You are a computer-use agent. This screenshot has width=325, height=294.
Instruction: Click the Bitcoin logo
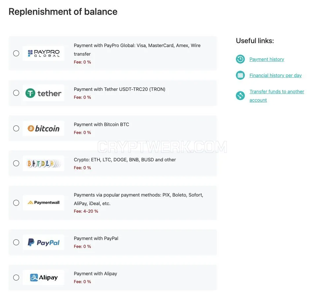pyautogui.click(x=44, y=128)
